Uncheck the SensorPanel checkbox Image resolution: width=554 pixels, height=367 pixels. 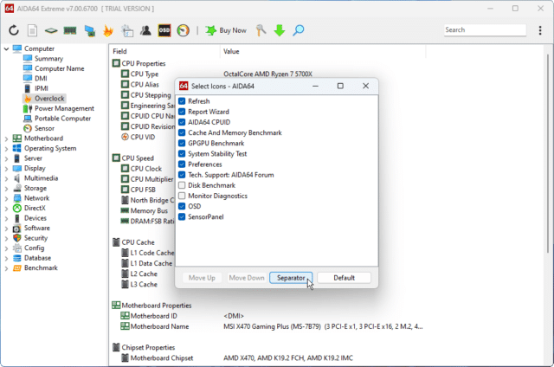182,217
